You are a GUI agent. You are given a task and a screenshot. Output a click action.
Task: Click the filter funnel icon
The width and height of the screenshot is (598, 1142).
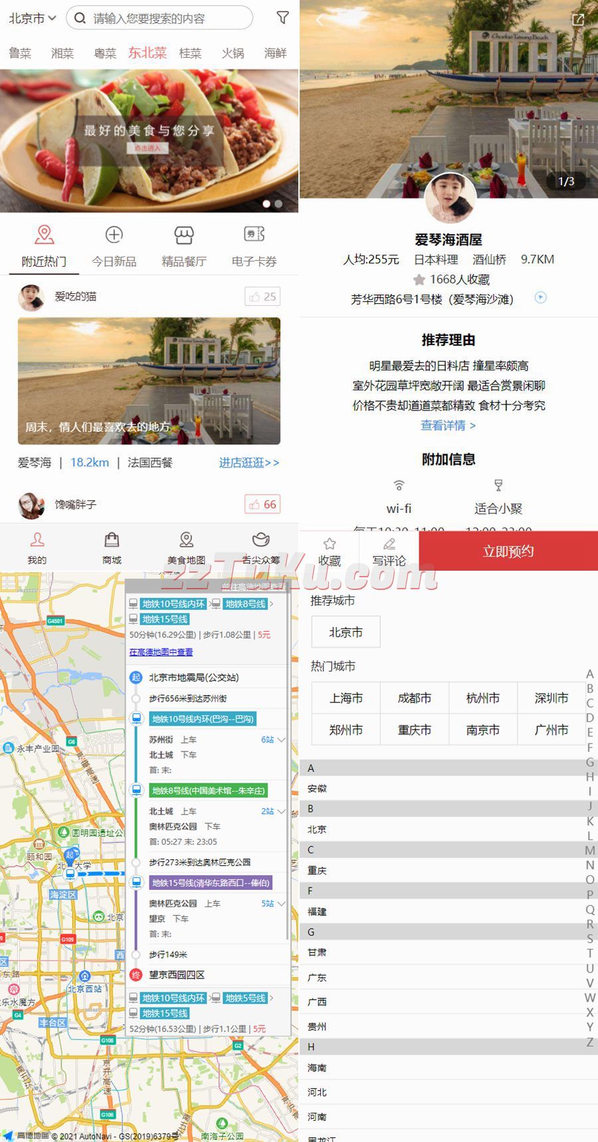click(282, 18)
